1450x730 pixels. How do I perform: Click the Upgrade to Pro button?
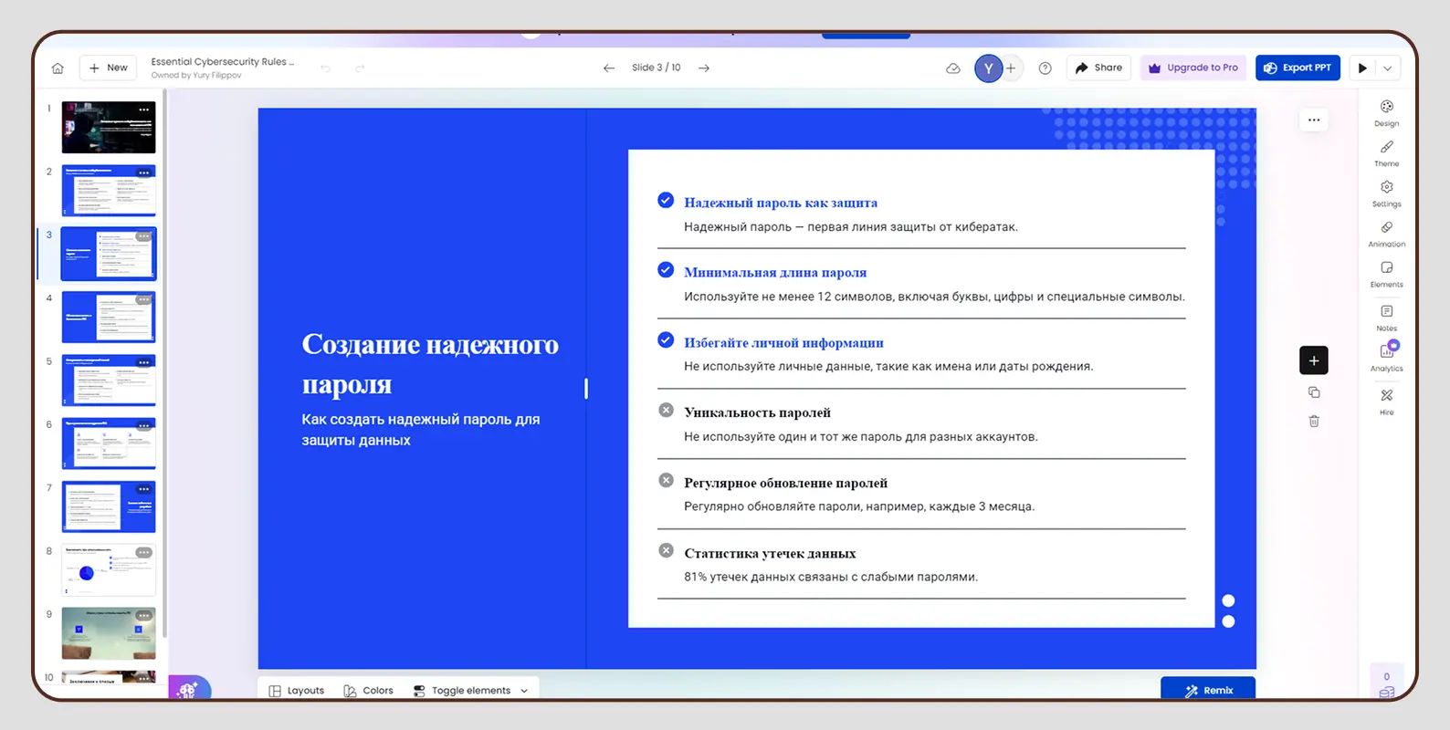point(1193,68)
